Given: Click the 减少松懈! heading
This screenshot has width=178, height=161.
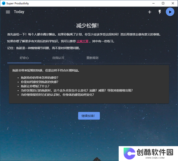Looking at the screenshot, I should tap(88, 26).
